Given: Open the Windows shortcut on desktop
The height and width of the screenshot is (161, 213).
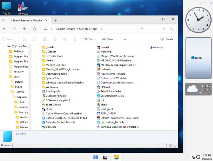Looking at the screenshot, I should pos(23,8).
